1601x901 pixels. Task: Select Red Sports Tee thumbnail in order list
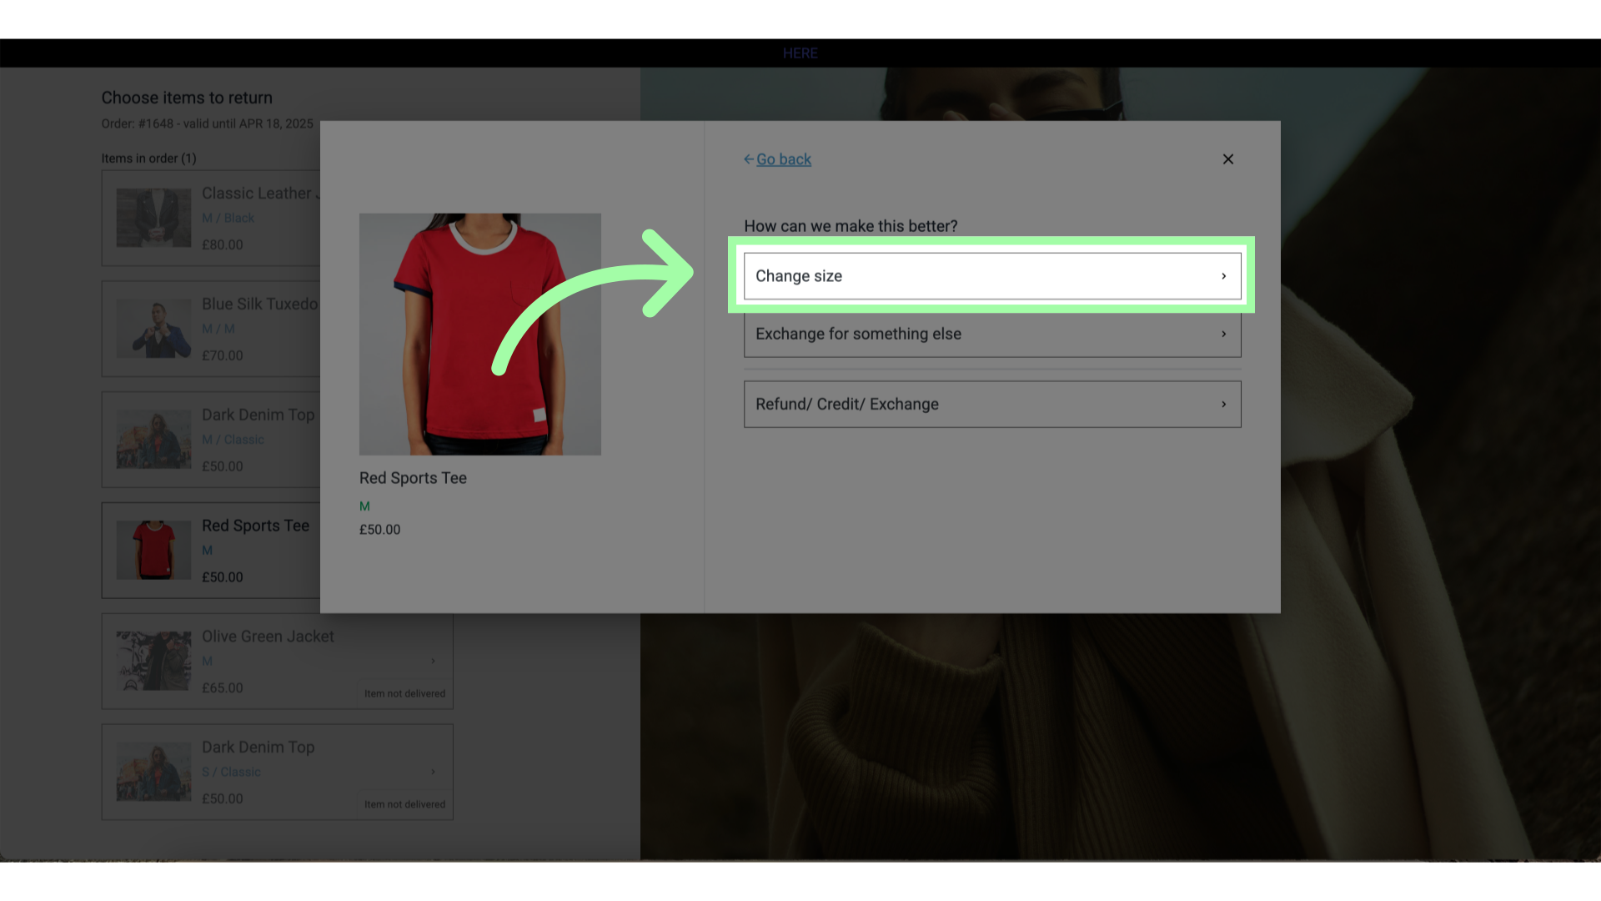pyautogui.click(x=153, y=551)
